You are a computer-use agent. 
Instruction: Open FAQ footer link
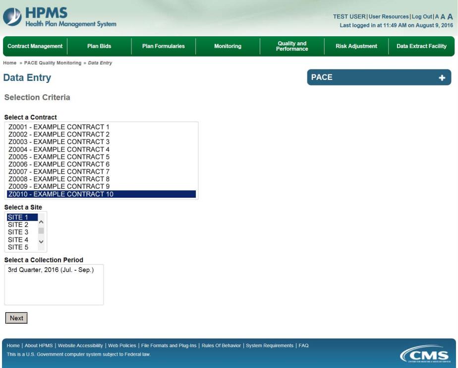pos(303,346)
